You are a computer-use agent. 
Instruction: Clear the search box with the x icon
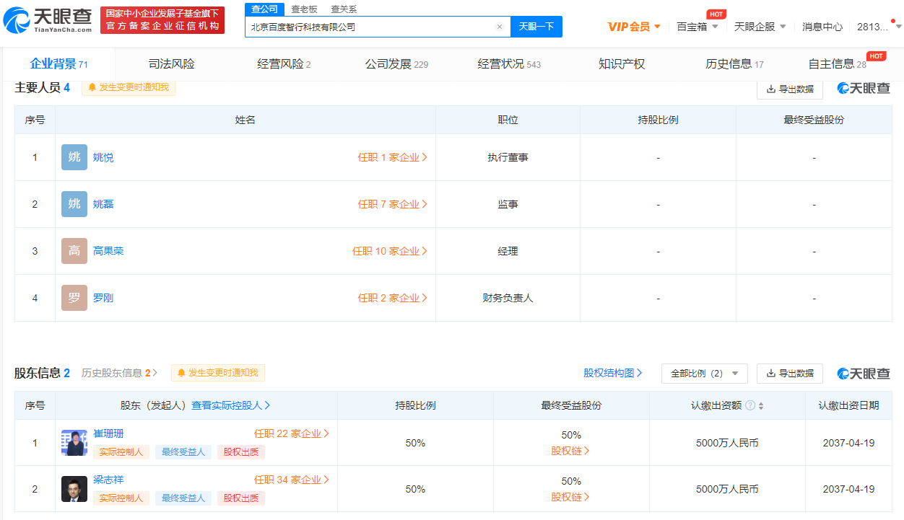(x=499, y=27)
